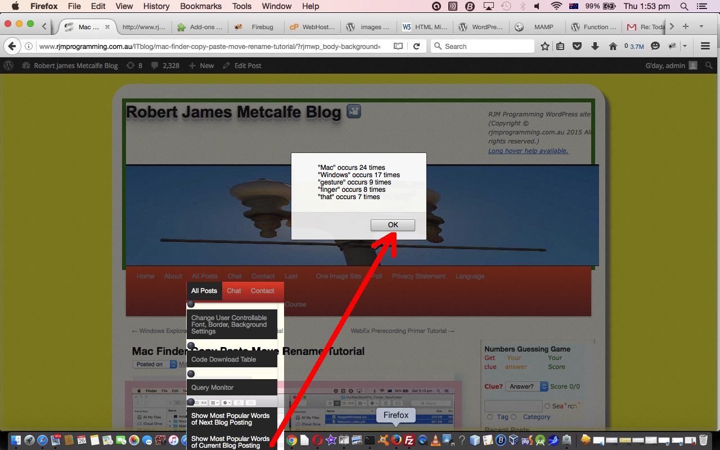Viewport: 720px width, 450px height.
Task: Select the Search radio button
Action: (547, 406)
